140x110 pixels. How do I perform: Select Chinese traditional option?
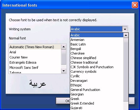tap(97, 62)
